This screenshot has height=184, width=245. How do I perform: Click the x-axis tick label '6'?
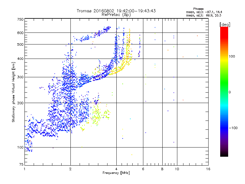[143, 169]
